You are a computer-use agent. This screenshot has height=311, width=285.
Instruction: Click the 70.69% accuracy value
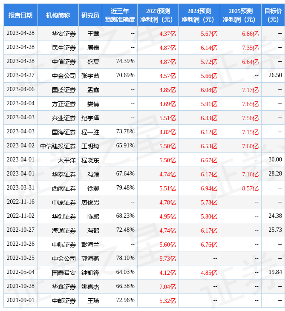click(125, 75)
